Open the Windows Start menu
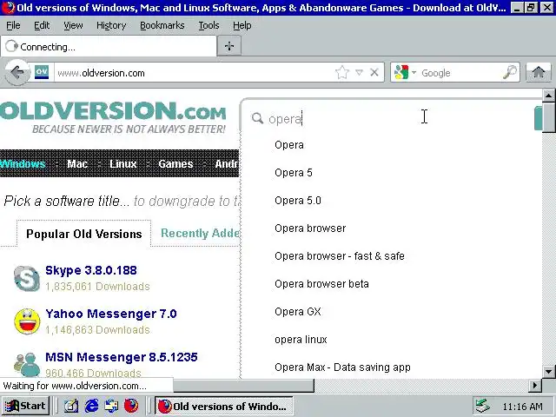The image size is (556, 417). tap(25, 406)
